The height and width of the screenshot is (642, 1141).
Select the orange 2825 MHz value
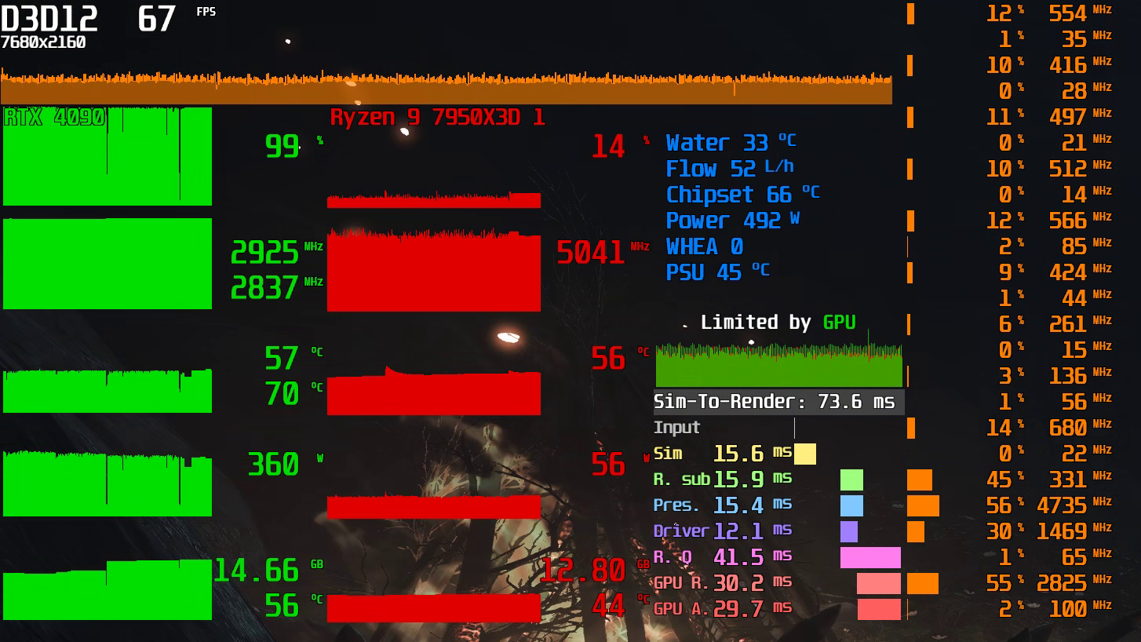(x=1074, y=583)
